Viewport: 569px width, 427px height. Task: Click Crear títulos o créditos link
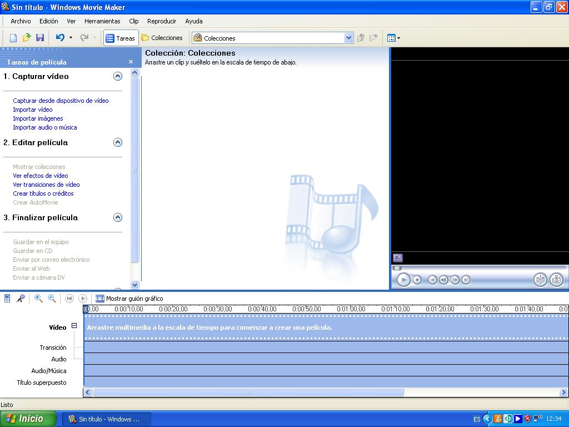(x=43, y=193)
